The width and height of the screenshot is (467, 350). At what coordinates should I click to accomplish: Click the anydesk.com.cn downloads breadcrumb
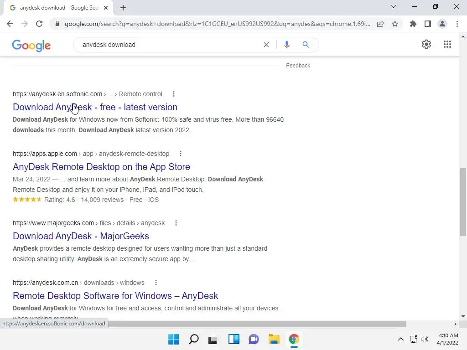pos(78,283)
